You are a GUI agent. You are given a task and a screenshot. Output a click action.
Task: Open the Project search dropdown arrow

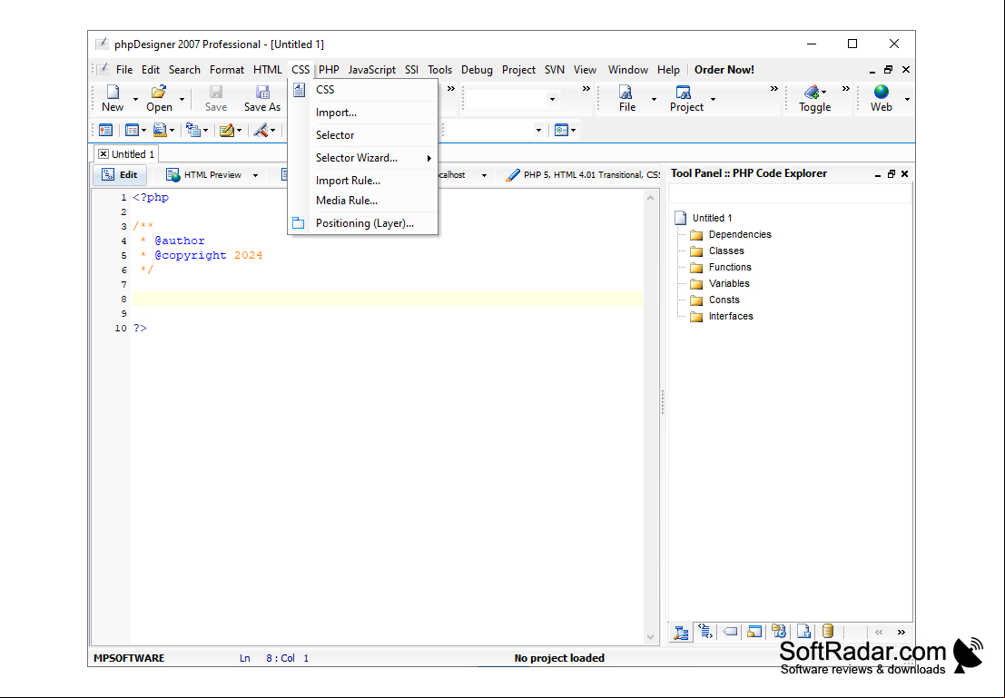coord(713,99)
